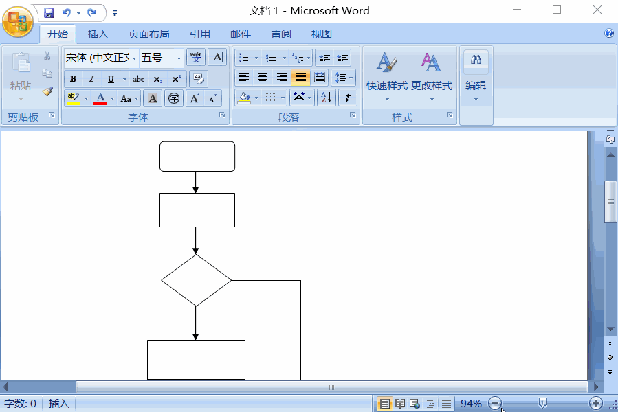Click the round-cornered flowchart shape at top
The width and height of the screenshot is (618, 412).
click(x=197, y=157)
